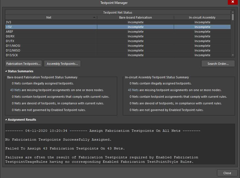Collapse the Status Summaries section
This screenshot has height=178, width=240.
click(x=6, y=71)
